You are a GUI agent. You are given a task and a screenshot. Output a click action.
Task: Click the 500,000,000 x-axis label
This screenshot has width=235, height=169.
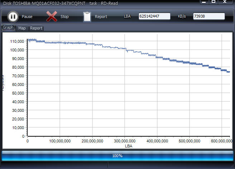(190, 141)
